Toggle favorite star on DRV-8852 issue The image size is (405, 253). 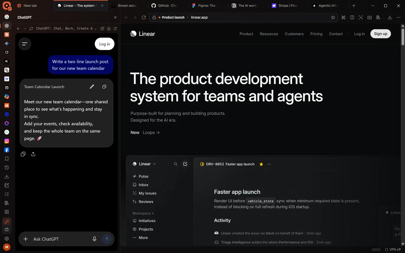(261, 164)
